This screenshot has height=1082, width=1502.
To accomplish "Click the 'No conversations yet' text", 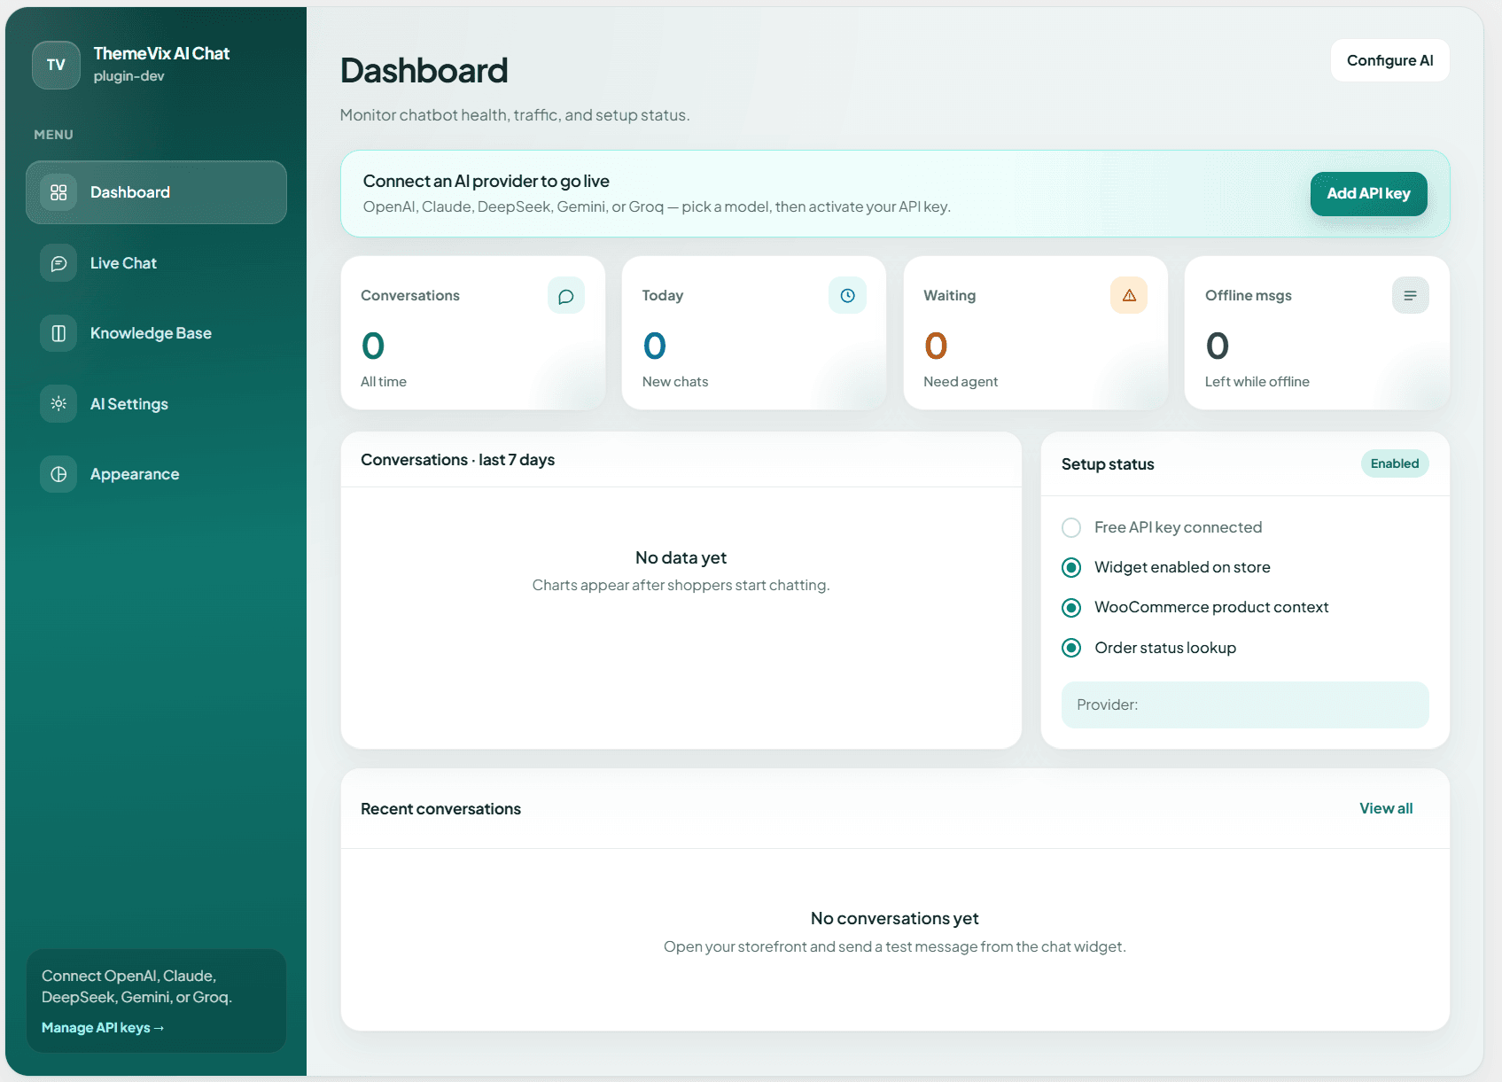I will pos(895,918).
